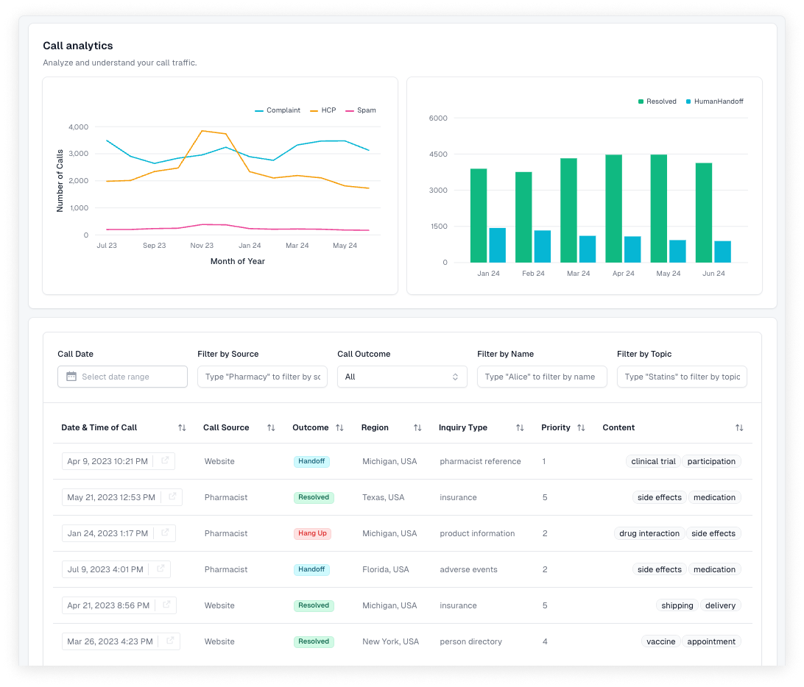Select the May 21, 2023 12:53 PM date cell
This screenshot has height=687, width=804.
[122, 497]
